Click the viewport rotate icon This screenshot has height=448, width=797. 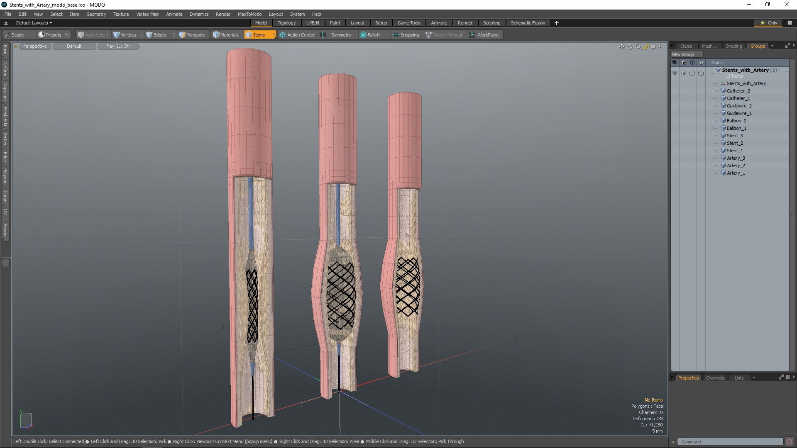pos(630,46)
